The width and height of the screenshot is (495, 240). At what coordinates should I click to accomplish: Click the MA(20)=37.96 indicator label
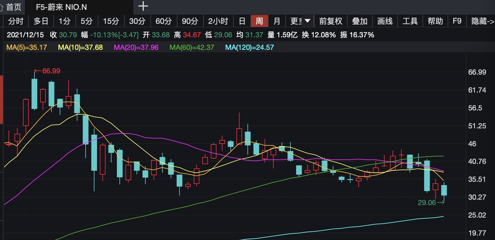136,47
